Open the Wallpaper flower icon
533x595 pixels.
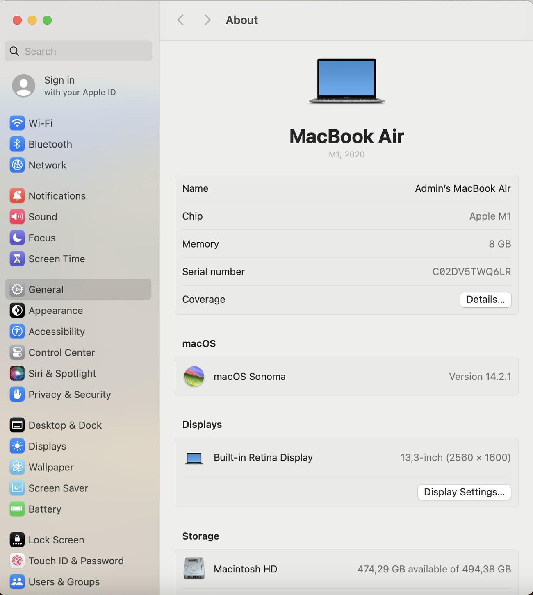point(17,467)
